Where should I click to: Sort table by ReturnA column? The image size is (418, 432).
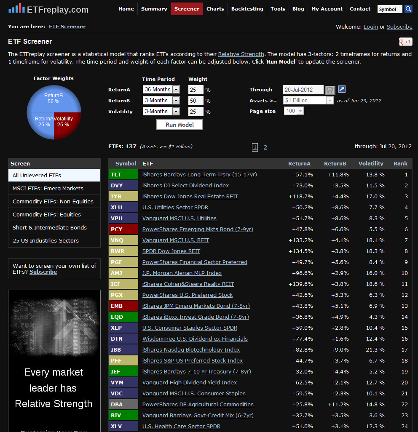pos(299,164)
